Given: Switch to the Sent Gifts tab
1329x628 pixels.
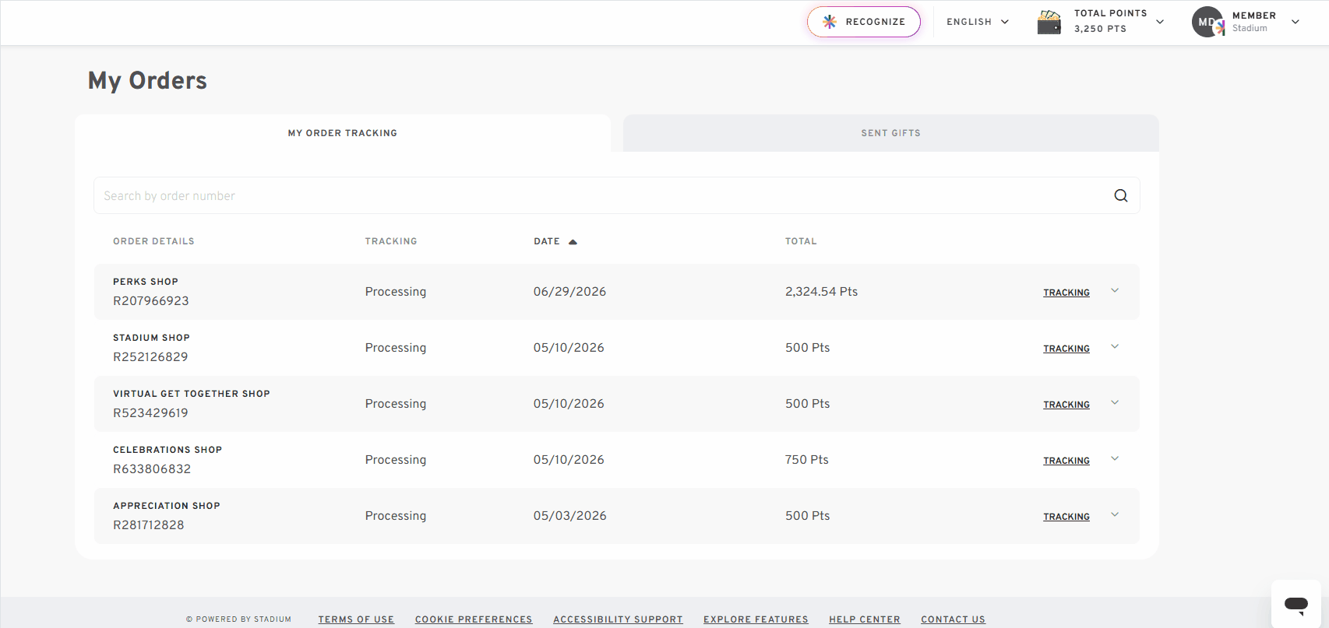Looking at the screenshot, I should (890, 133).
